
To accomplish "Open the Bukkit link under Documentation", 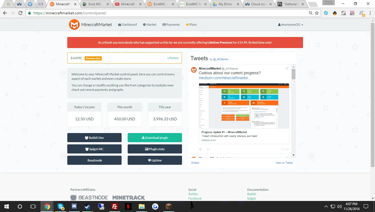I will (x=251, y=194).
